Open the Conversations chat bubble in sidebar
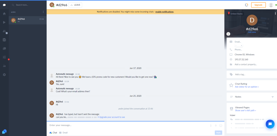The height and width of the screenshot is (136, 277). coord(4,5)
